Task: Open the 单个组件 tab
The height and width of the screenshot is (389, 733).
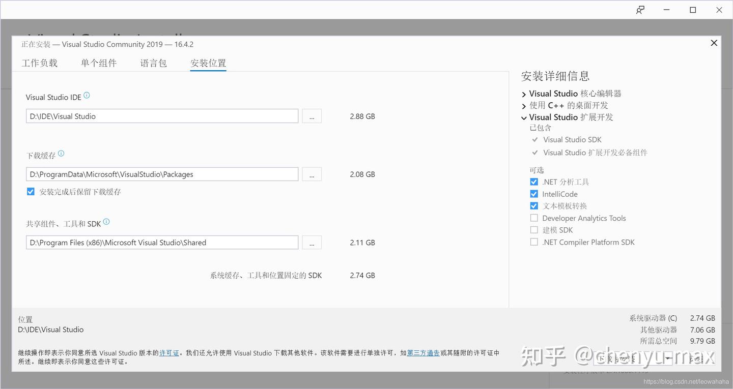Action: [99, 62]
